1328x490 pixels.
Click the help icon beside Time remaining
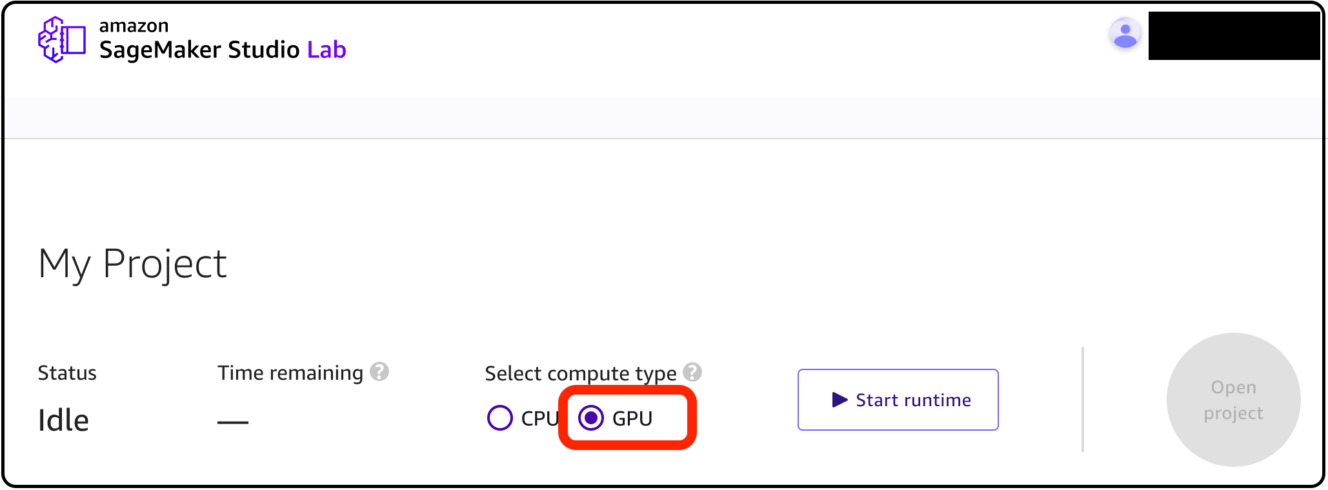[x=379, y=372]
